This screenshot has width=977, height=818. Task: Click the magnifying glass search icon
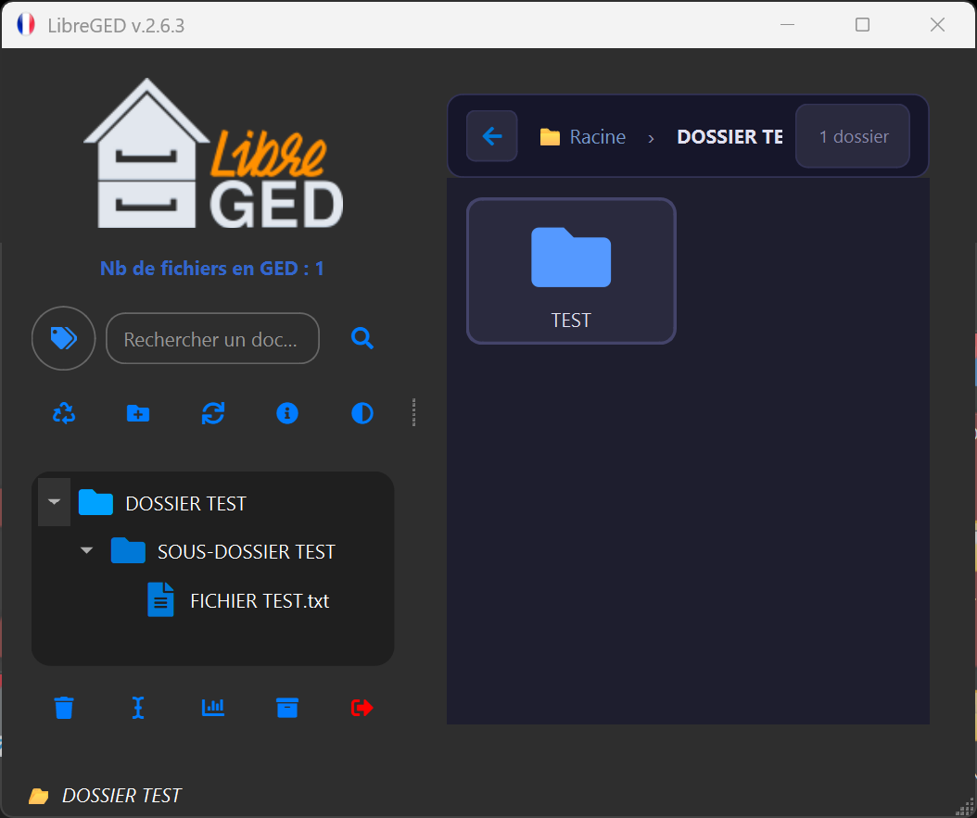(362, 339)
